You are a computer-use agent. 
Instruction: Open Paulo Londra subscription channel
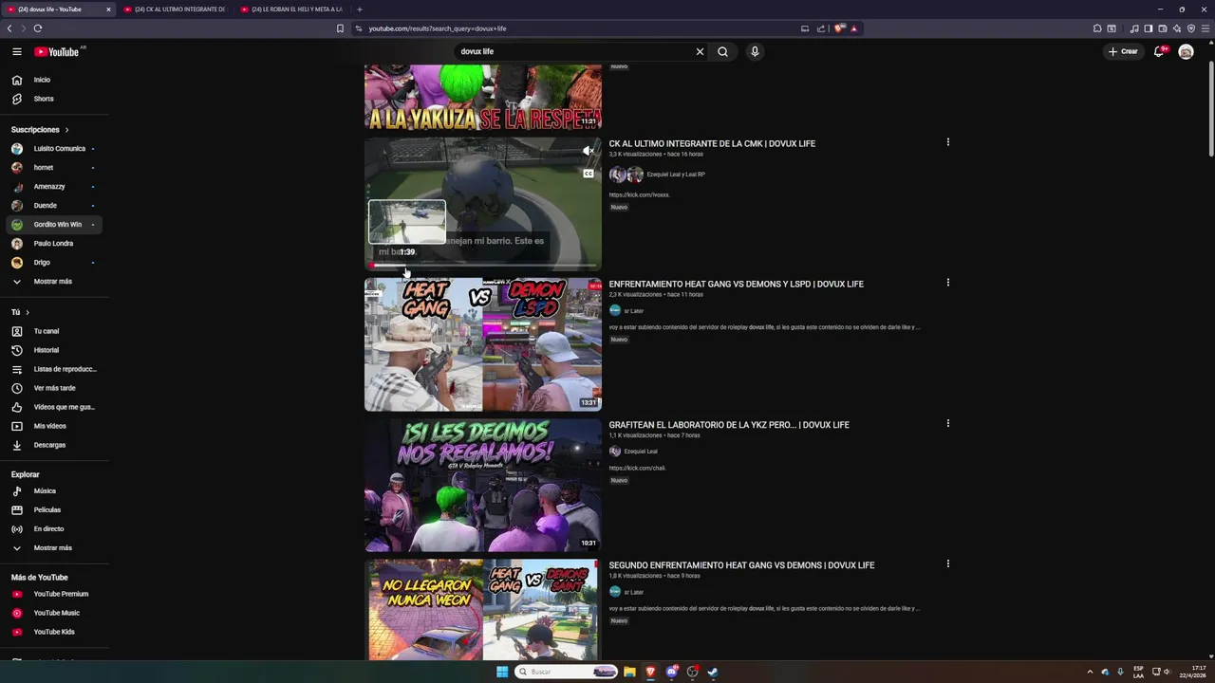57,243
